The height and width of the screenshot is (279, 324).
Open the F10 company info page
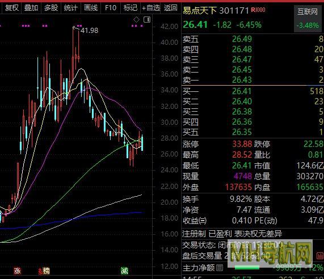point(111,8)
